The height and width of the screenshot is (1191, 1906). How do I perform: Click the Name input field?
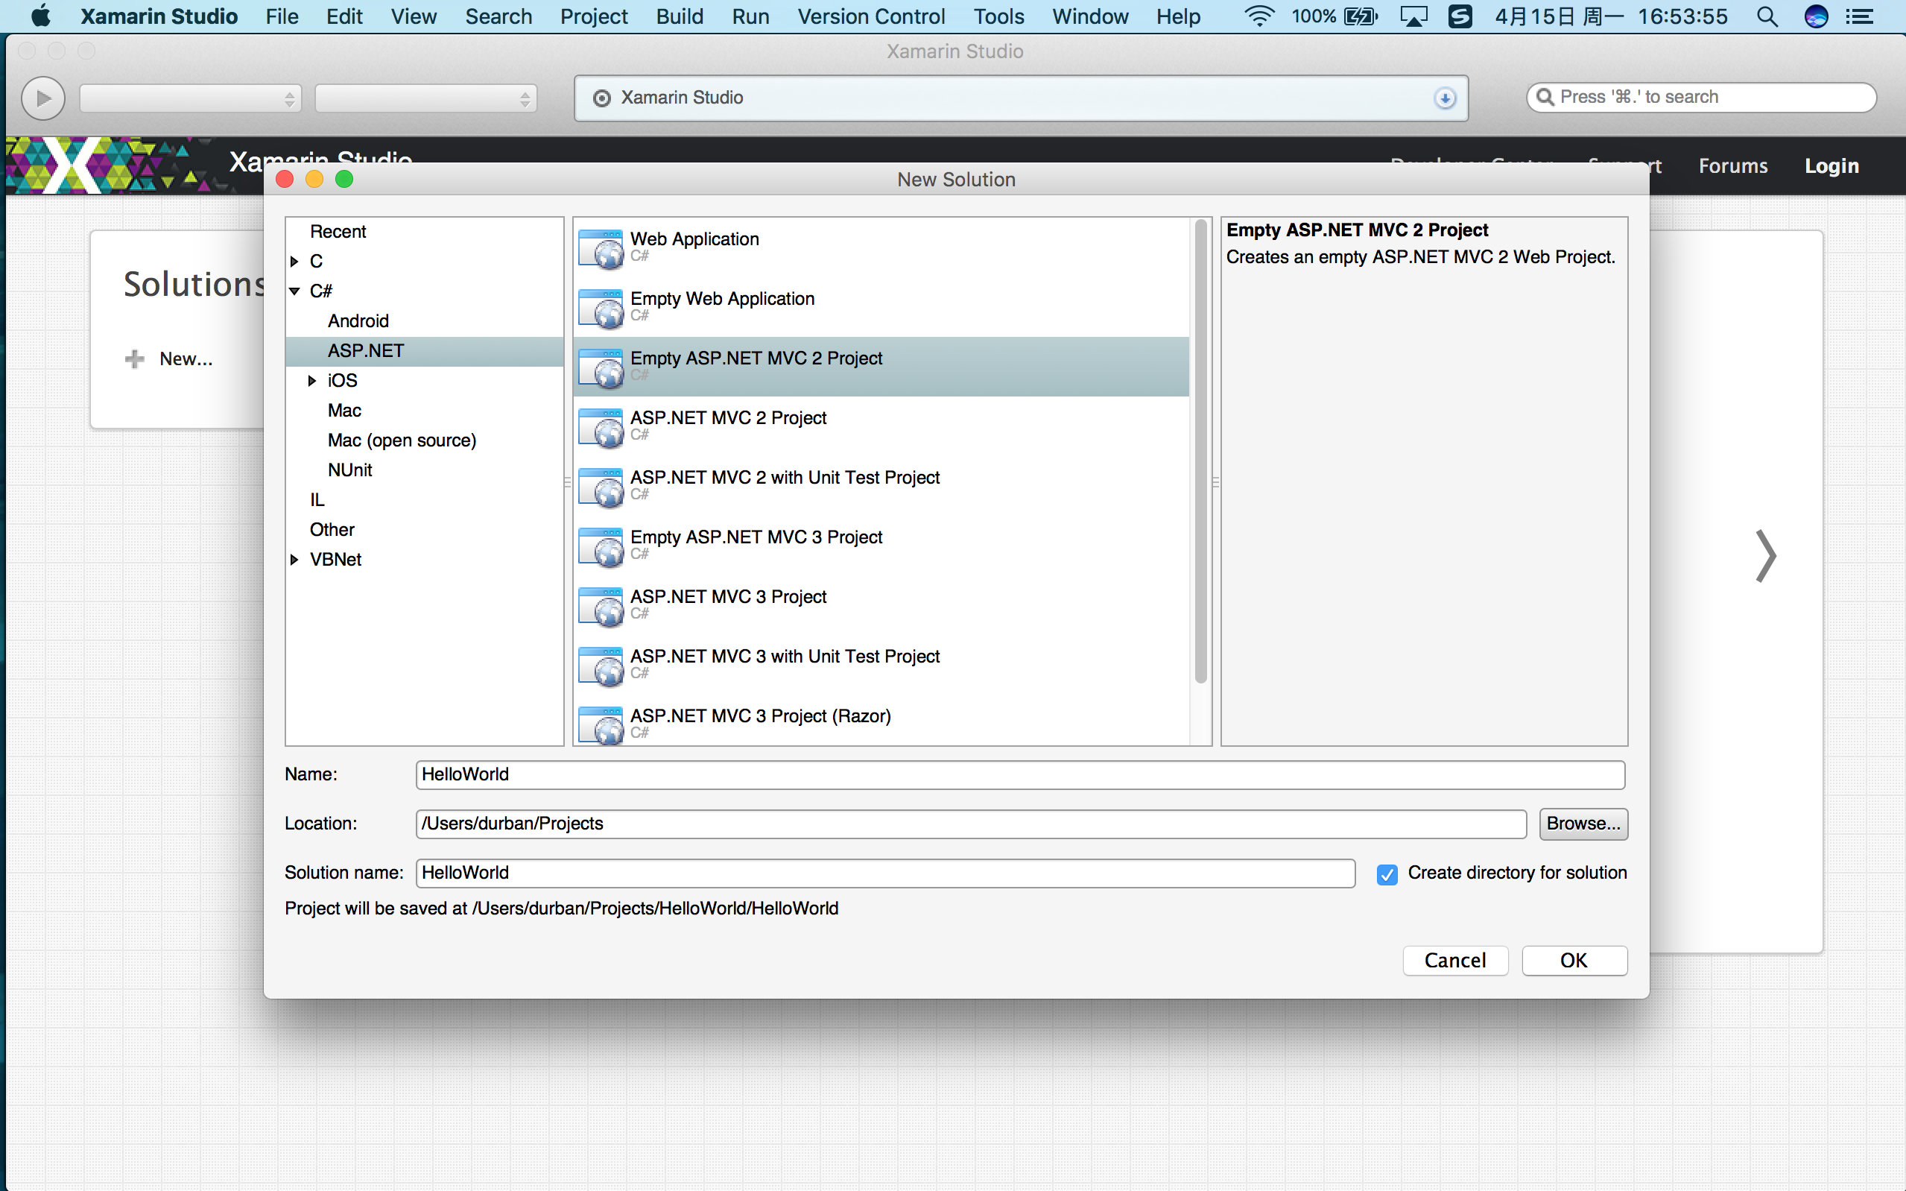tap(1019, 775)
